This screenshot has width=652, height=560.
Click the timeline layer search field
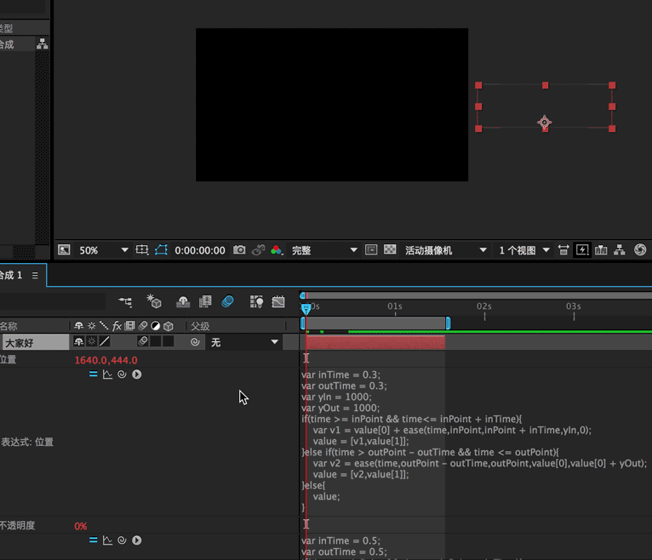coord(52,301)
